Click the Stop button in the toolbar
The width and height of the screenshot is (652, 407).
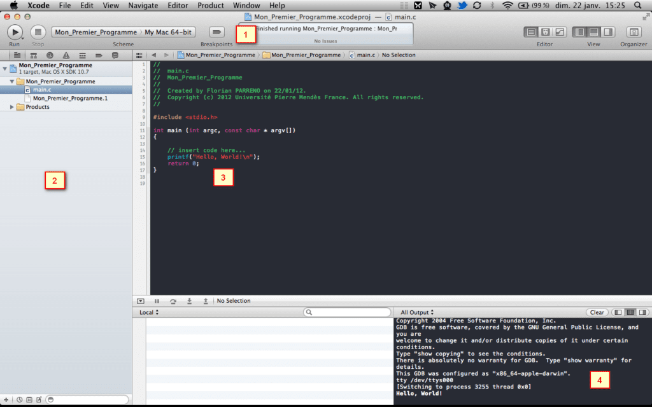click(38, 32)
